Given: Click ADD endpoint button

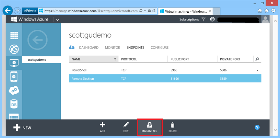Looking at the screenshot, I should [103, 127].
